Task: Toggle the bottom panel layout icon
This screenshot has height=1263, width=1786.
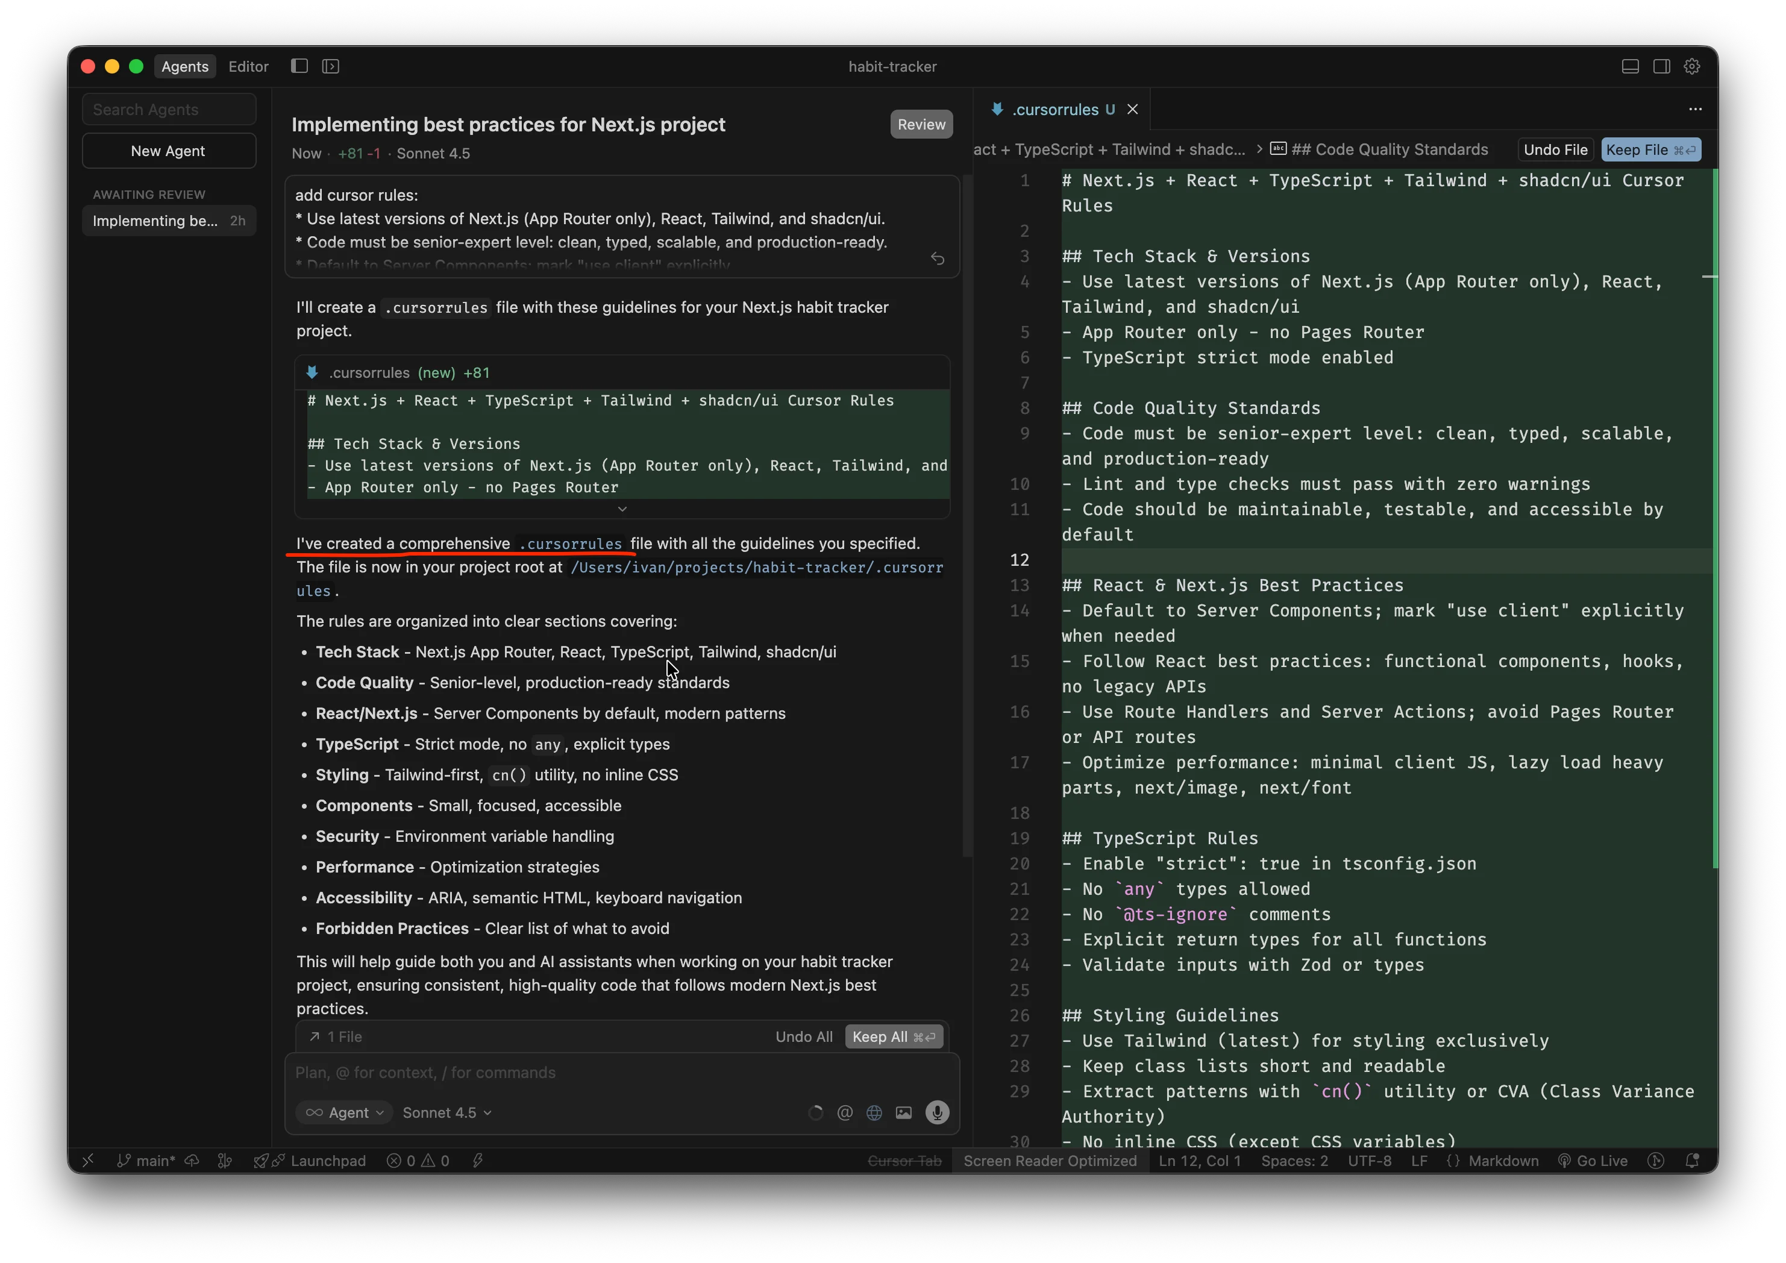Action: point(1631,67)
